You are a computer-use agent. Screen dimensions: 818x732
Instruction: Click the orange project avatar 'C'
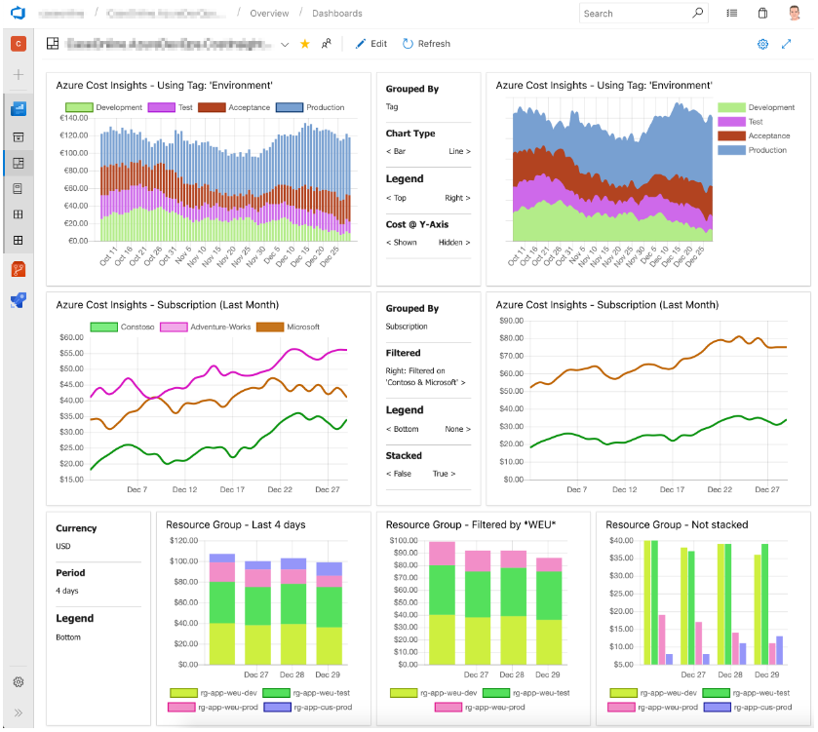tap(19, 44)
